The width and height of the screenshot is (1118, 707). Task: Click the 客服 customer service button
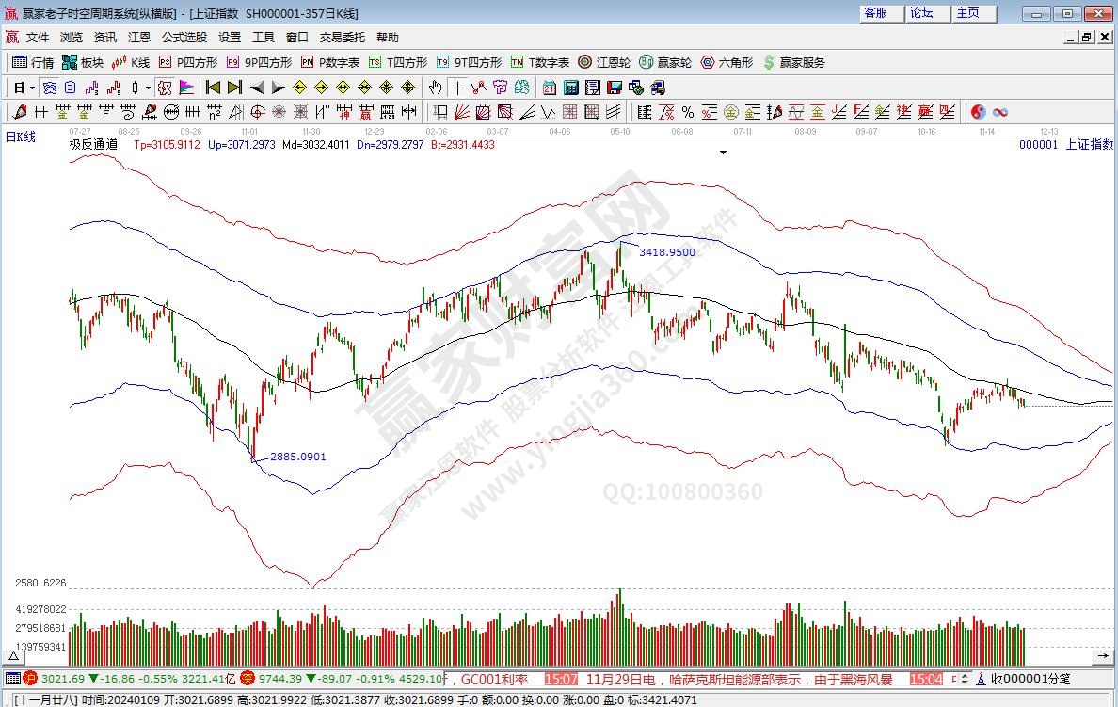(x=875, y=12)
